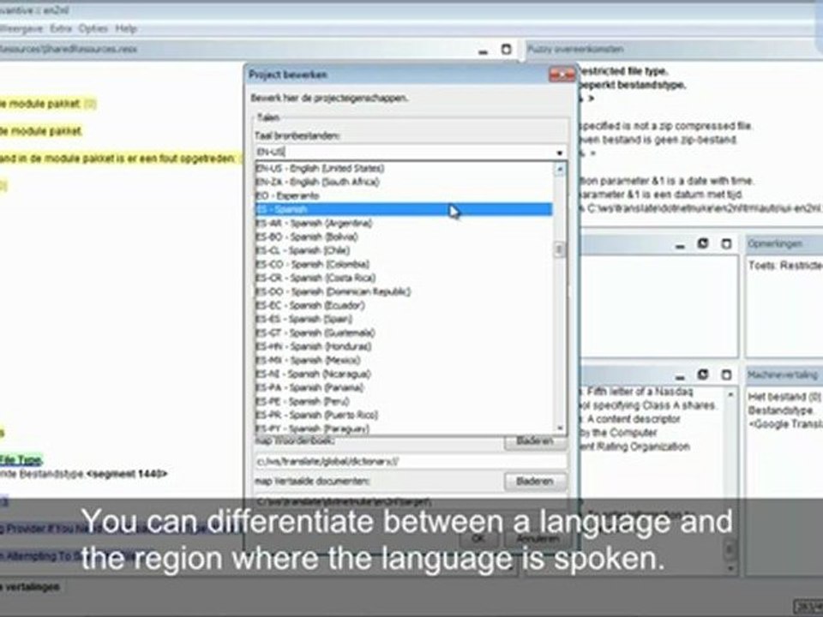Select ES-PA - Spanish (Panama)

click(403, 387)
